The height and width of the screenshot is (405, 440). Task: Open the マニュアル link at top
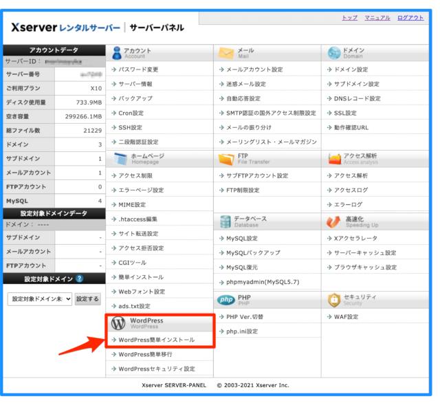pos(377,18)
